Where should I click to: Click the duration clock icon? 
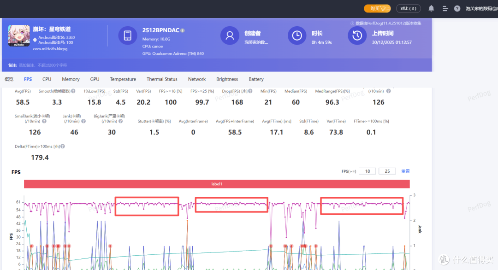click(x=297, y=35)
